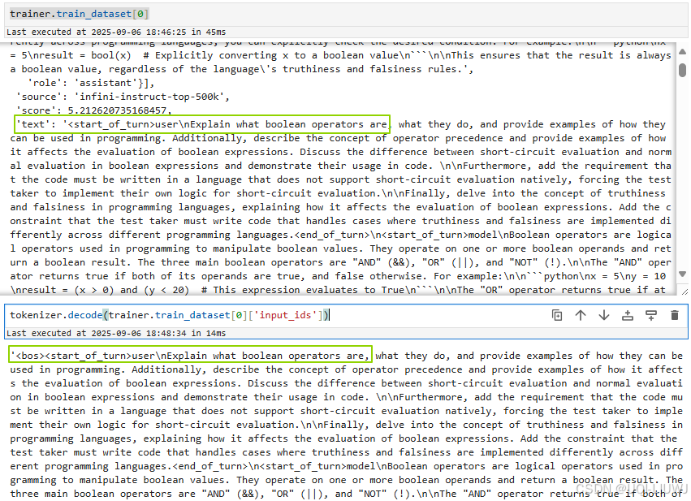Click the 'Last executed at 2025-09-06 18:48:34' status
Image resolution: width=691 pixels, height=501 pixels.
(x=116, y=333)
